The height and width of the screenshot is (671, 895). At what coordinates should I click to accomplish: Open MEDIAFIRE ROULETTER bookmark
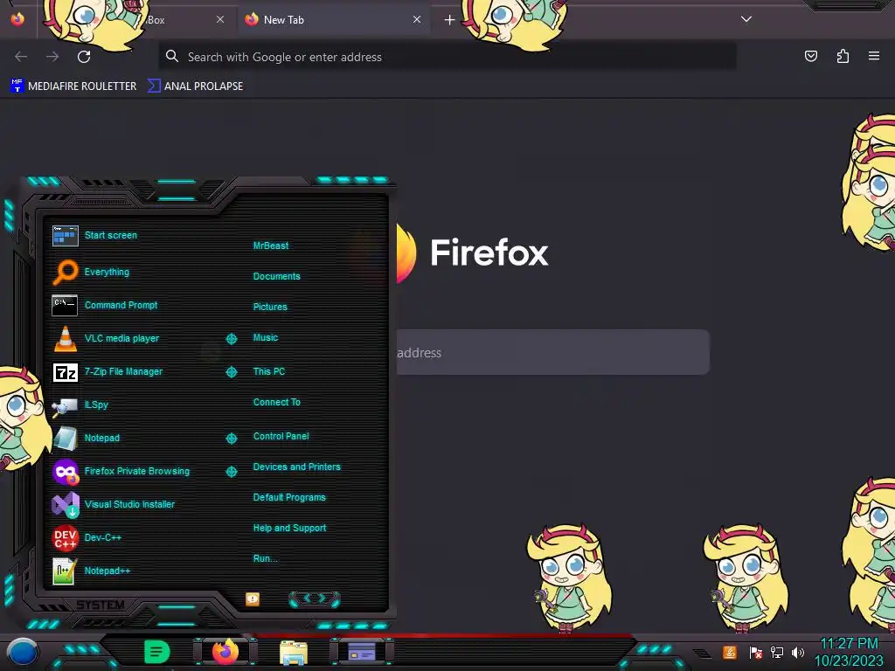point(73,86)
